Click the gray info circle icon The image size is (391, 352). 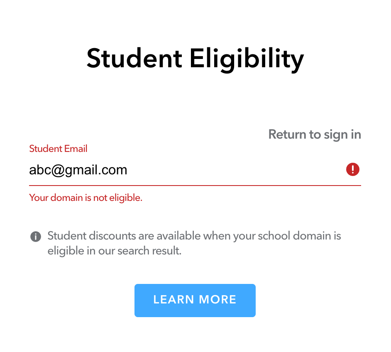coord(36,237)
